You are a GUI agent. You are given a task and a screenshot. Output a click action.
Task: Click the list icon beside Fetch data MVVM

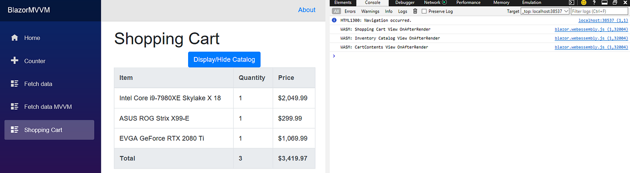(14, 107)
